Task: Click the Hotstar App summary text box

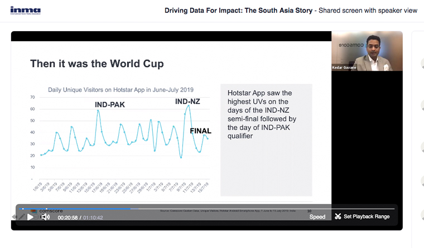Action: (x=266, y=140)
